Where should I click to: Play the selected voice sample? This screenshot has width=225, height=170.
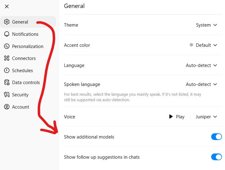click(177, 117)
